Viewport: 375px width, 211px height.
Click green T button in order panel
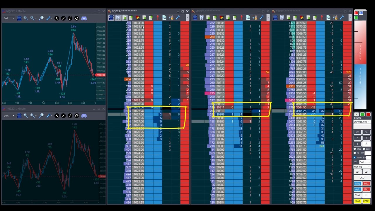coord(362,114)
